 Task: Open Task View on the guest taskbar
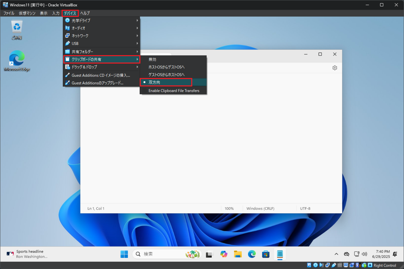210,254
